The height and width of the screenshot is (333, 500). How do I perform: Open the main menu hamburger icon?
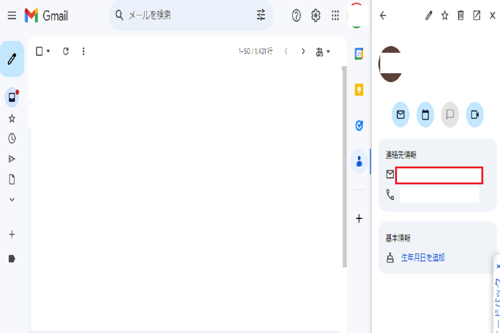[12, 16]
